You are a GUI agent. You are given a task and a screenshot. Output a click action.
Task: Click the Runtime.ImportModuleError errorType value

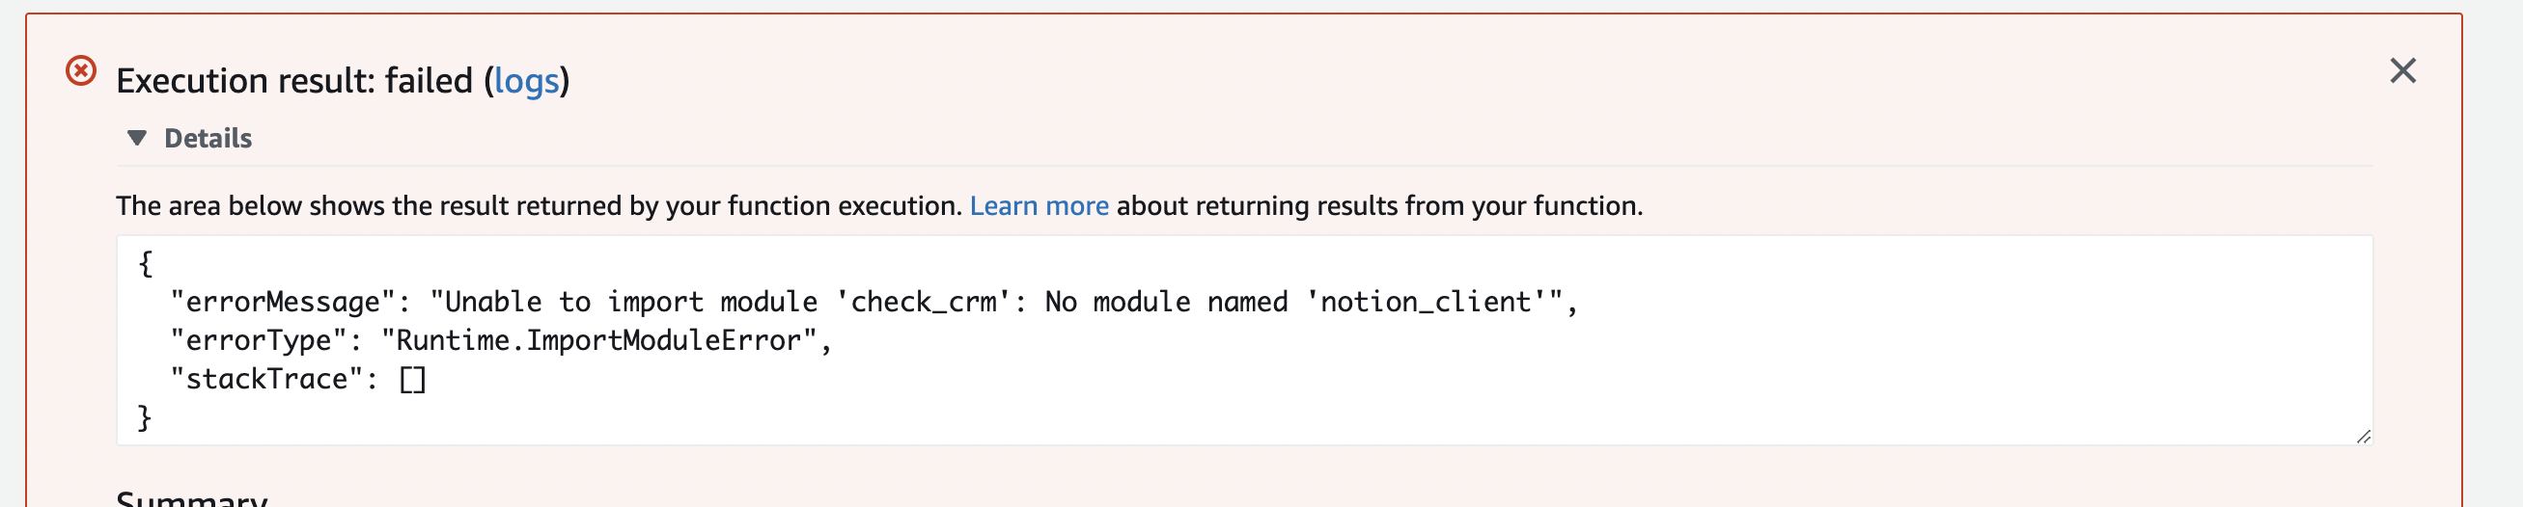(x=598, y=340)
